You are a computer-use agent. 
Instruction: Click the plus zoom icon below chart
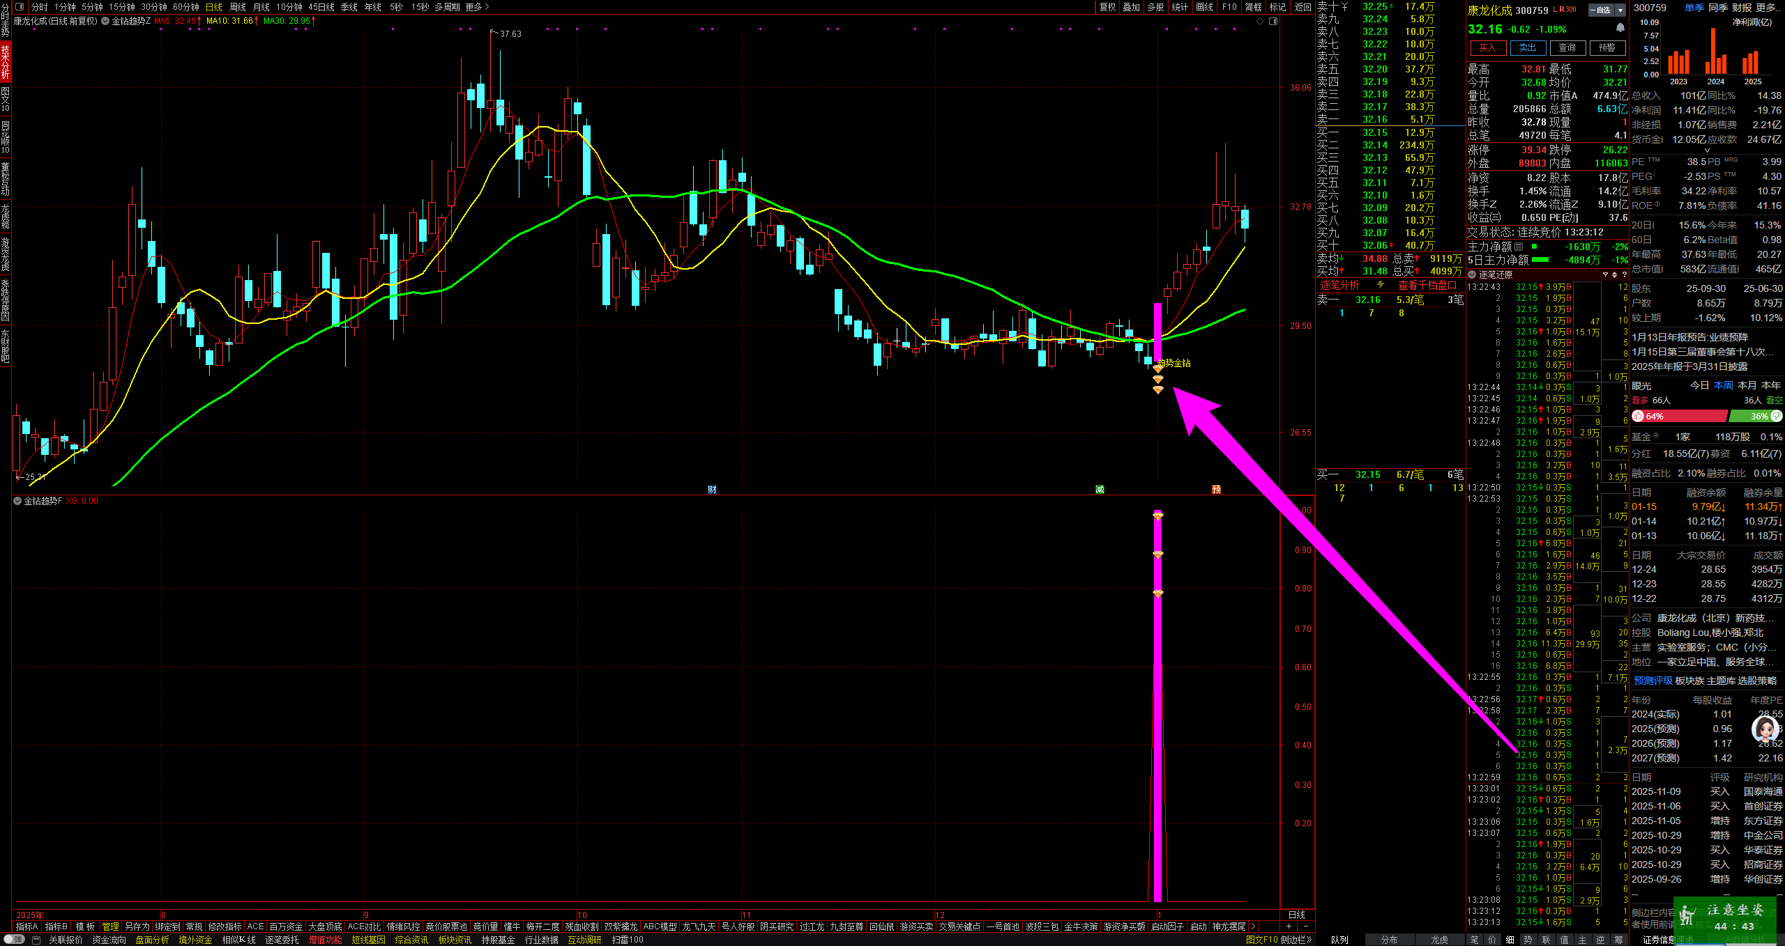(x=1289, y=926)
